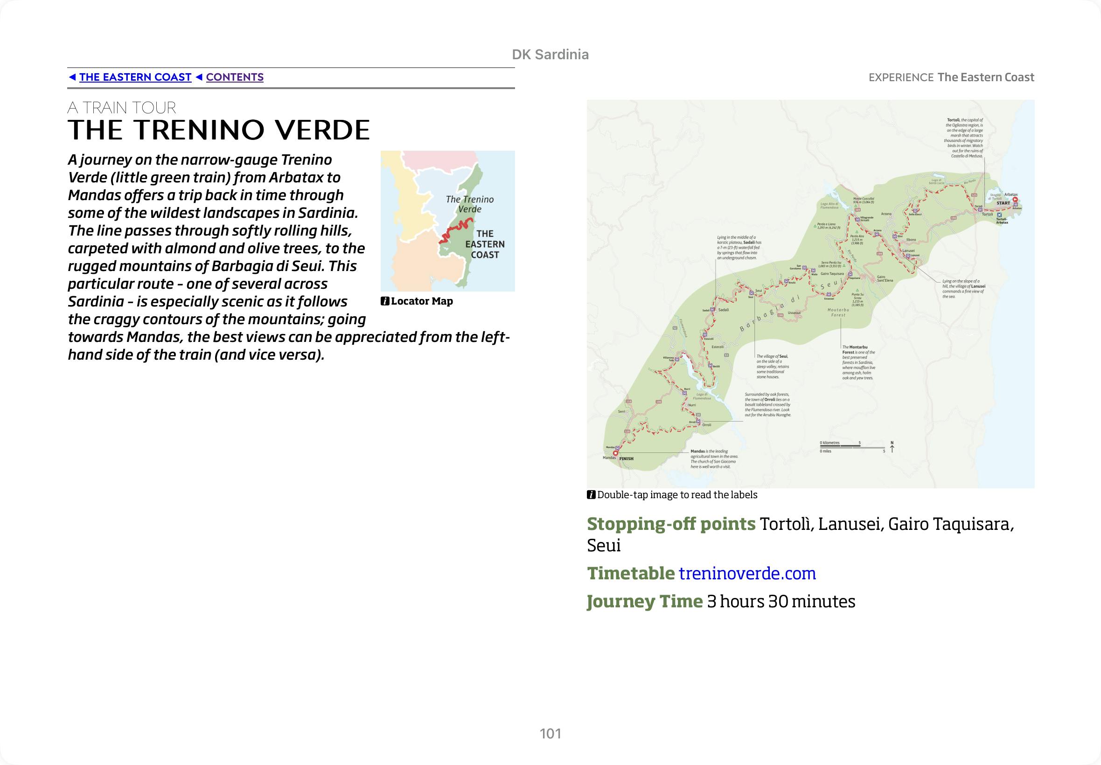Open the treninoverde.com timetable link
Image resolution: width=1101 pixels, height=765 pixels.
[x=747, y=573]
